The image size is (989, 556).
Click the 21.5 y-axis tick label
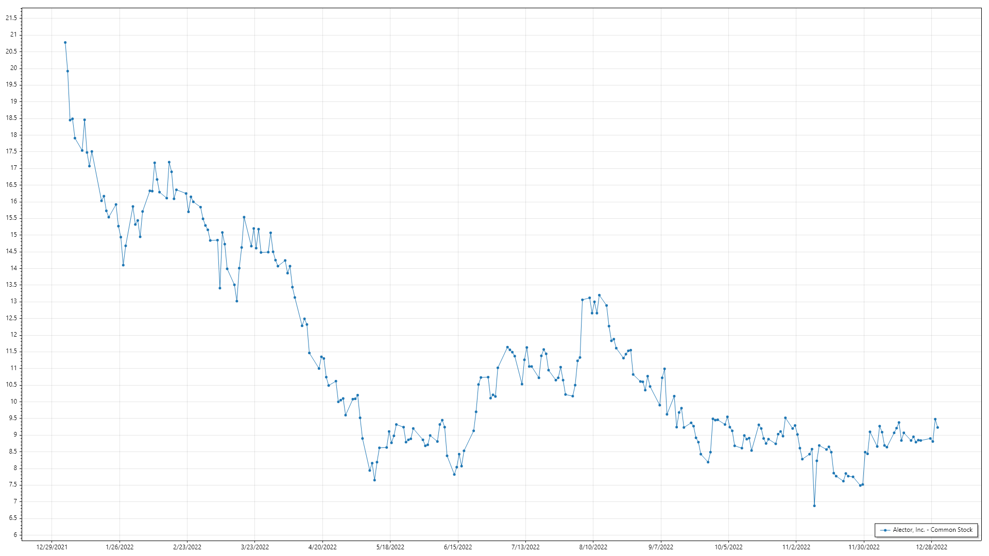[11, 18]
